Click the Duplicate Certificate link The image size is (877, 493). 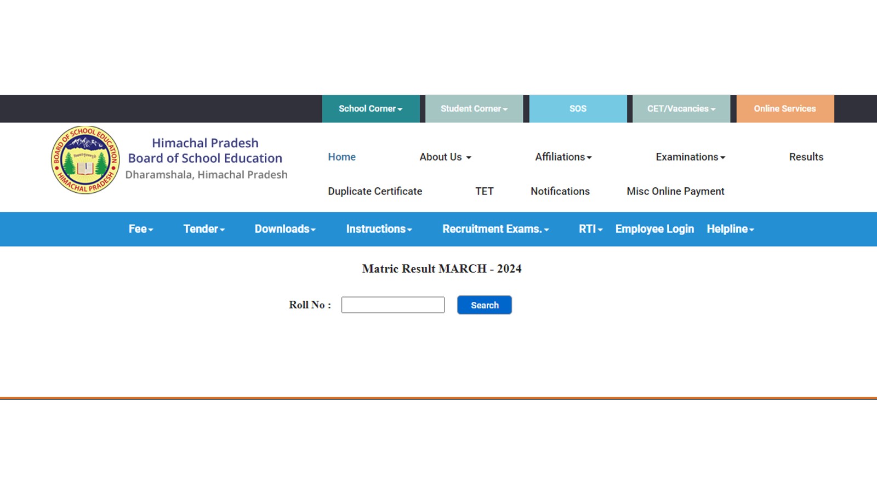[x=375, y=191]
